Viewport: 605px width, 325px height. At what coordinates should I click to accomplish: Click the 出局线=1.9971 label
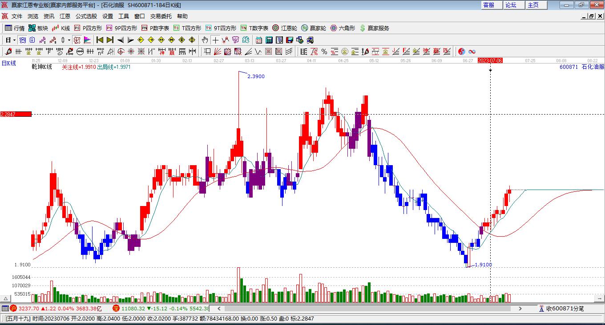pyautogui.click(x=114, y=67)
